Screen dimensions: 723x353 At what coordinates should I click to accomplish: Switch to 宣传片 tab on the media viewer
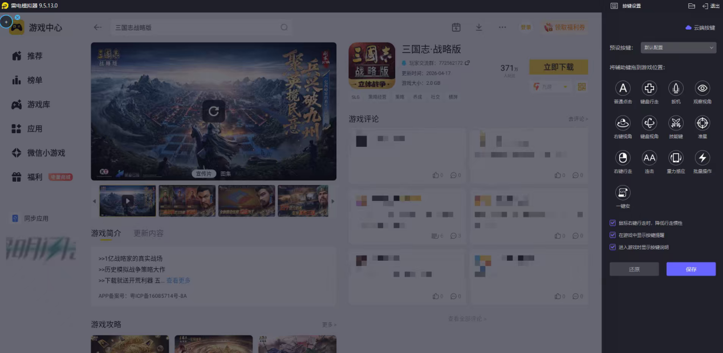pyautogui.click(x=204, y=174)
